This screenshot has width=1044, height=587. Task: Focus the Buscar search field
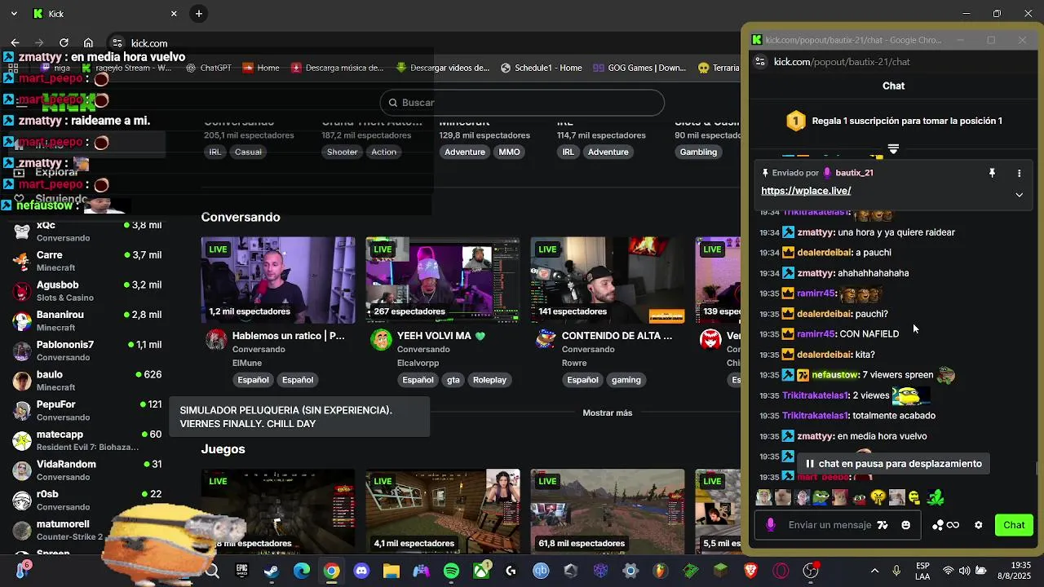522,103
